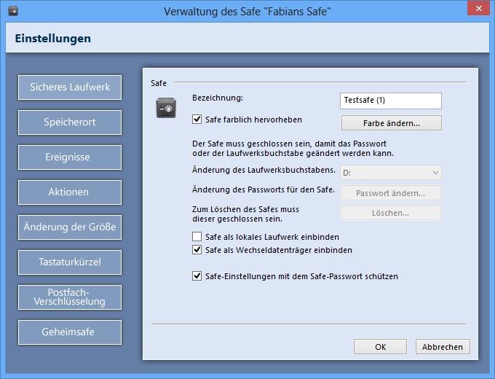
Task: Switch to the Speicherort section
Action: click(70, 122)
